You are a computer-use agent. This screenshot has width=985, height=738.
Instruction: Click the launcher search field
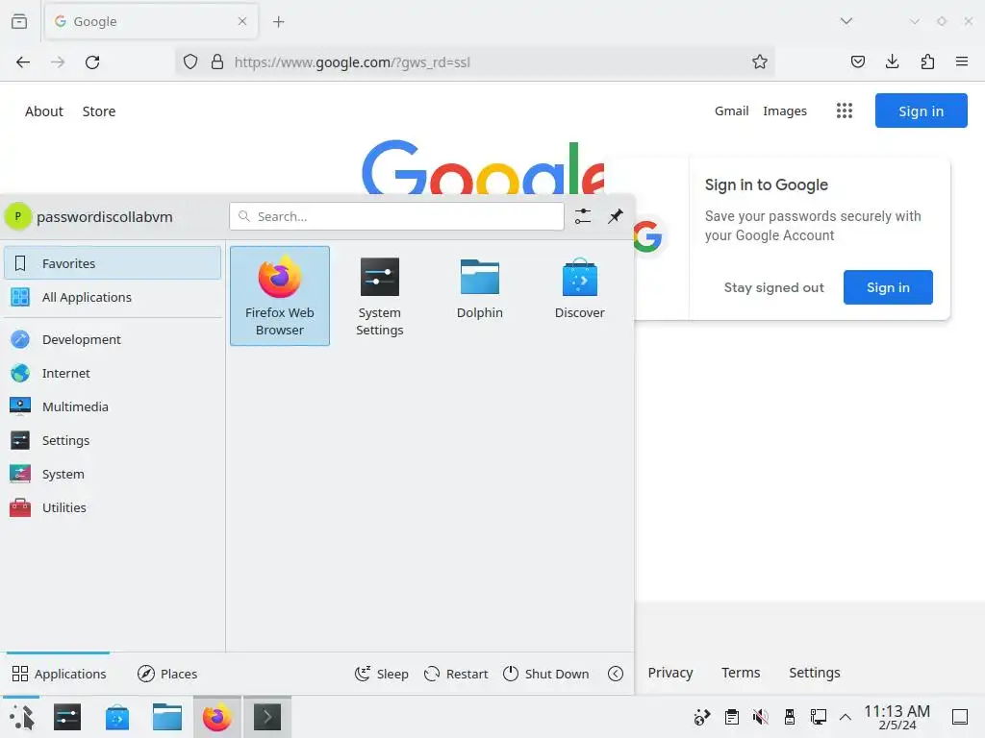coord(396,216)
